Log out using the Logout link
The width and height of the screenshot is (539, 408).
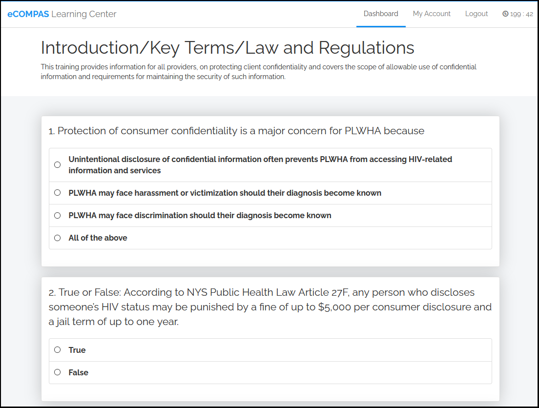pyautogui.click(x=476, y=14)
